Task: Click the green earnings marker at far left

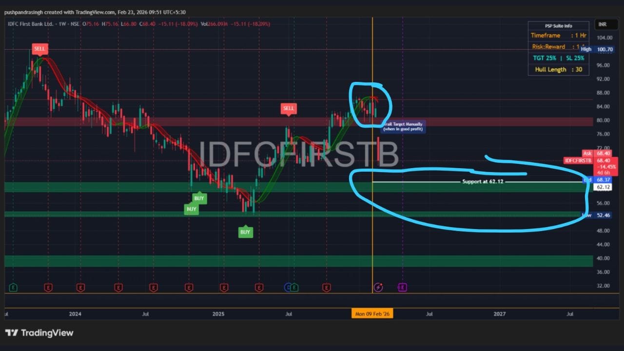Action: (13, 288)
